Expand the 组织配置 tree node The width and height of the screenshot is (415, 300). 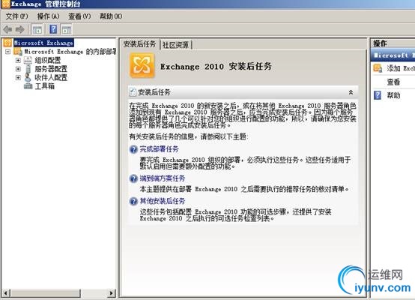(x=18, y=60)
